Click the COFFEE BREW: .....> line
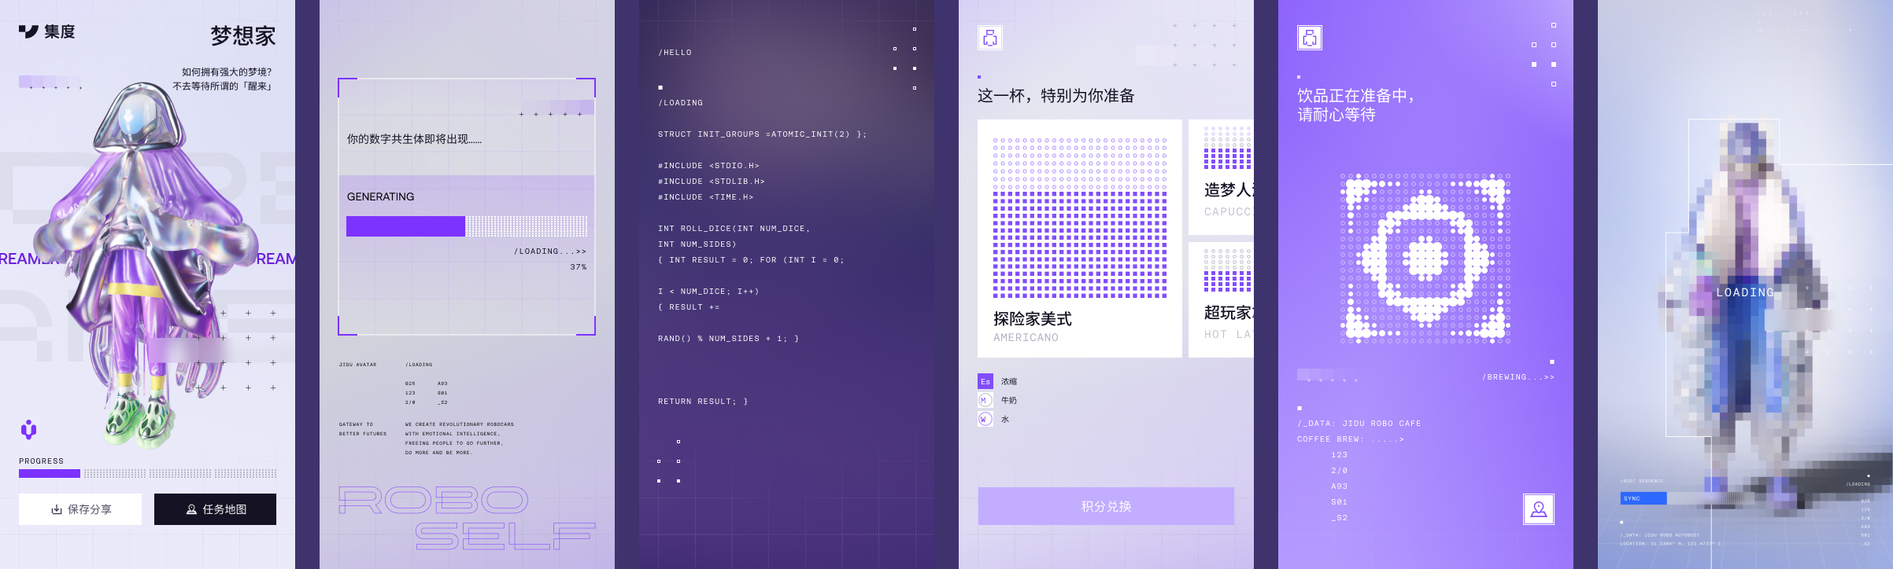 click(x=1351, y=439)
